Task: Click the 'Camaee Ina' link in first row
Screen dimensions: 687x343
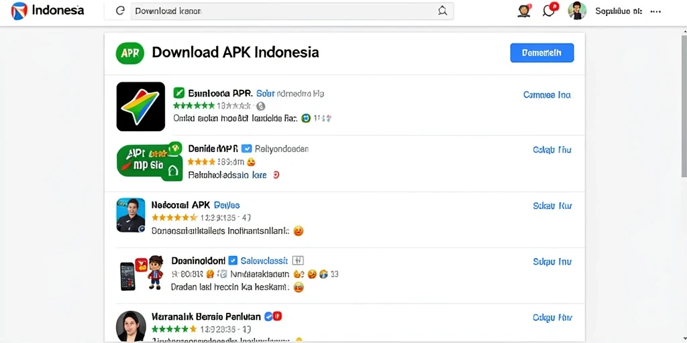Action: pos(547,94)
